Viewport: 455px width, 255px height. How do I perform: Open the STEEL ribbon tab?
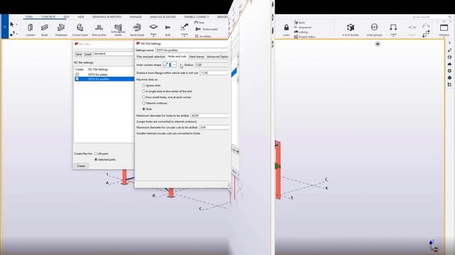pos(29,17)
